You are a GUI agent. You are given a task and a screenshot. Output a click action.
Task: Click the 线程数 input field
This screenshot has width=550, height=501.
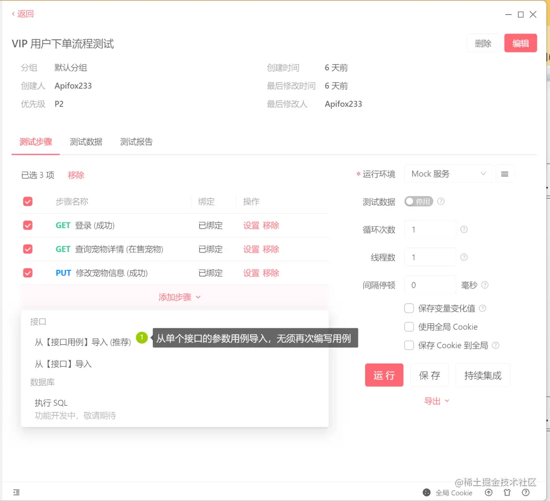[x=430, y=257]
